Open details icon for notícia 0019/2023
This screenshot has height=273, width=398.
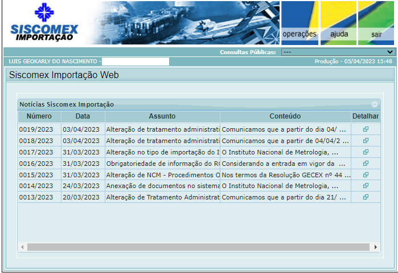(x=366, y=129)
